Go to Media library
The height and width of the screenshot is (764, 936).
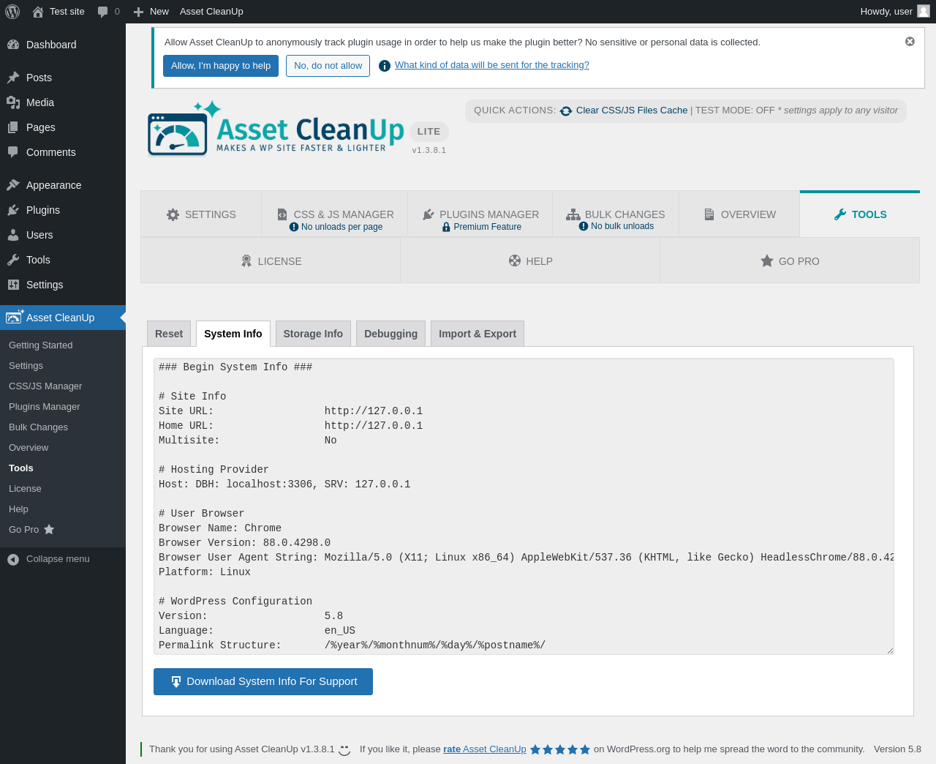pyautogui.click(x=63, y=102)
